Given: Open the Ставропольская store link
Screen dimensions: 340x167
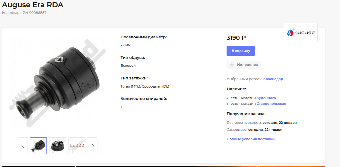Looking at the screenshot, I should (x=271, y=104).
